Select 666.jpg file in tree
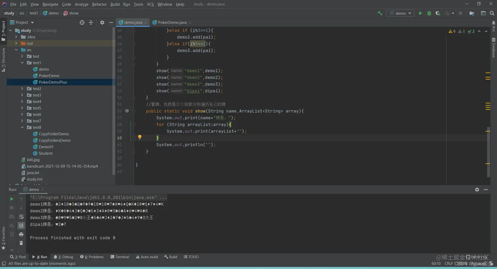Viewport: 497px width, 269px height. 33,160
